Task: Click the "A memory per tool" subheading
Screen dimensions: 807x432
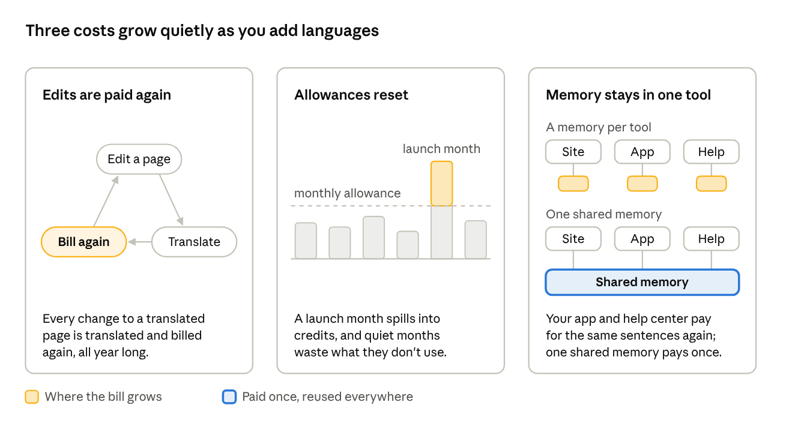Action: coord(599,127)
